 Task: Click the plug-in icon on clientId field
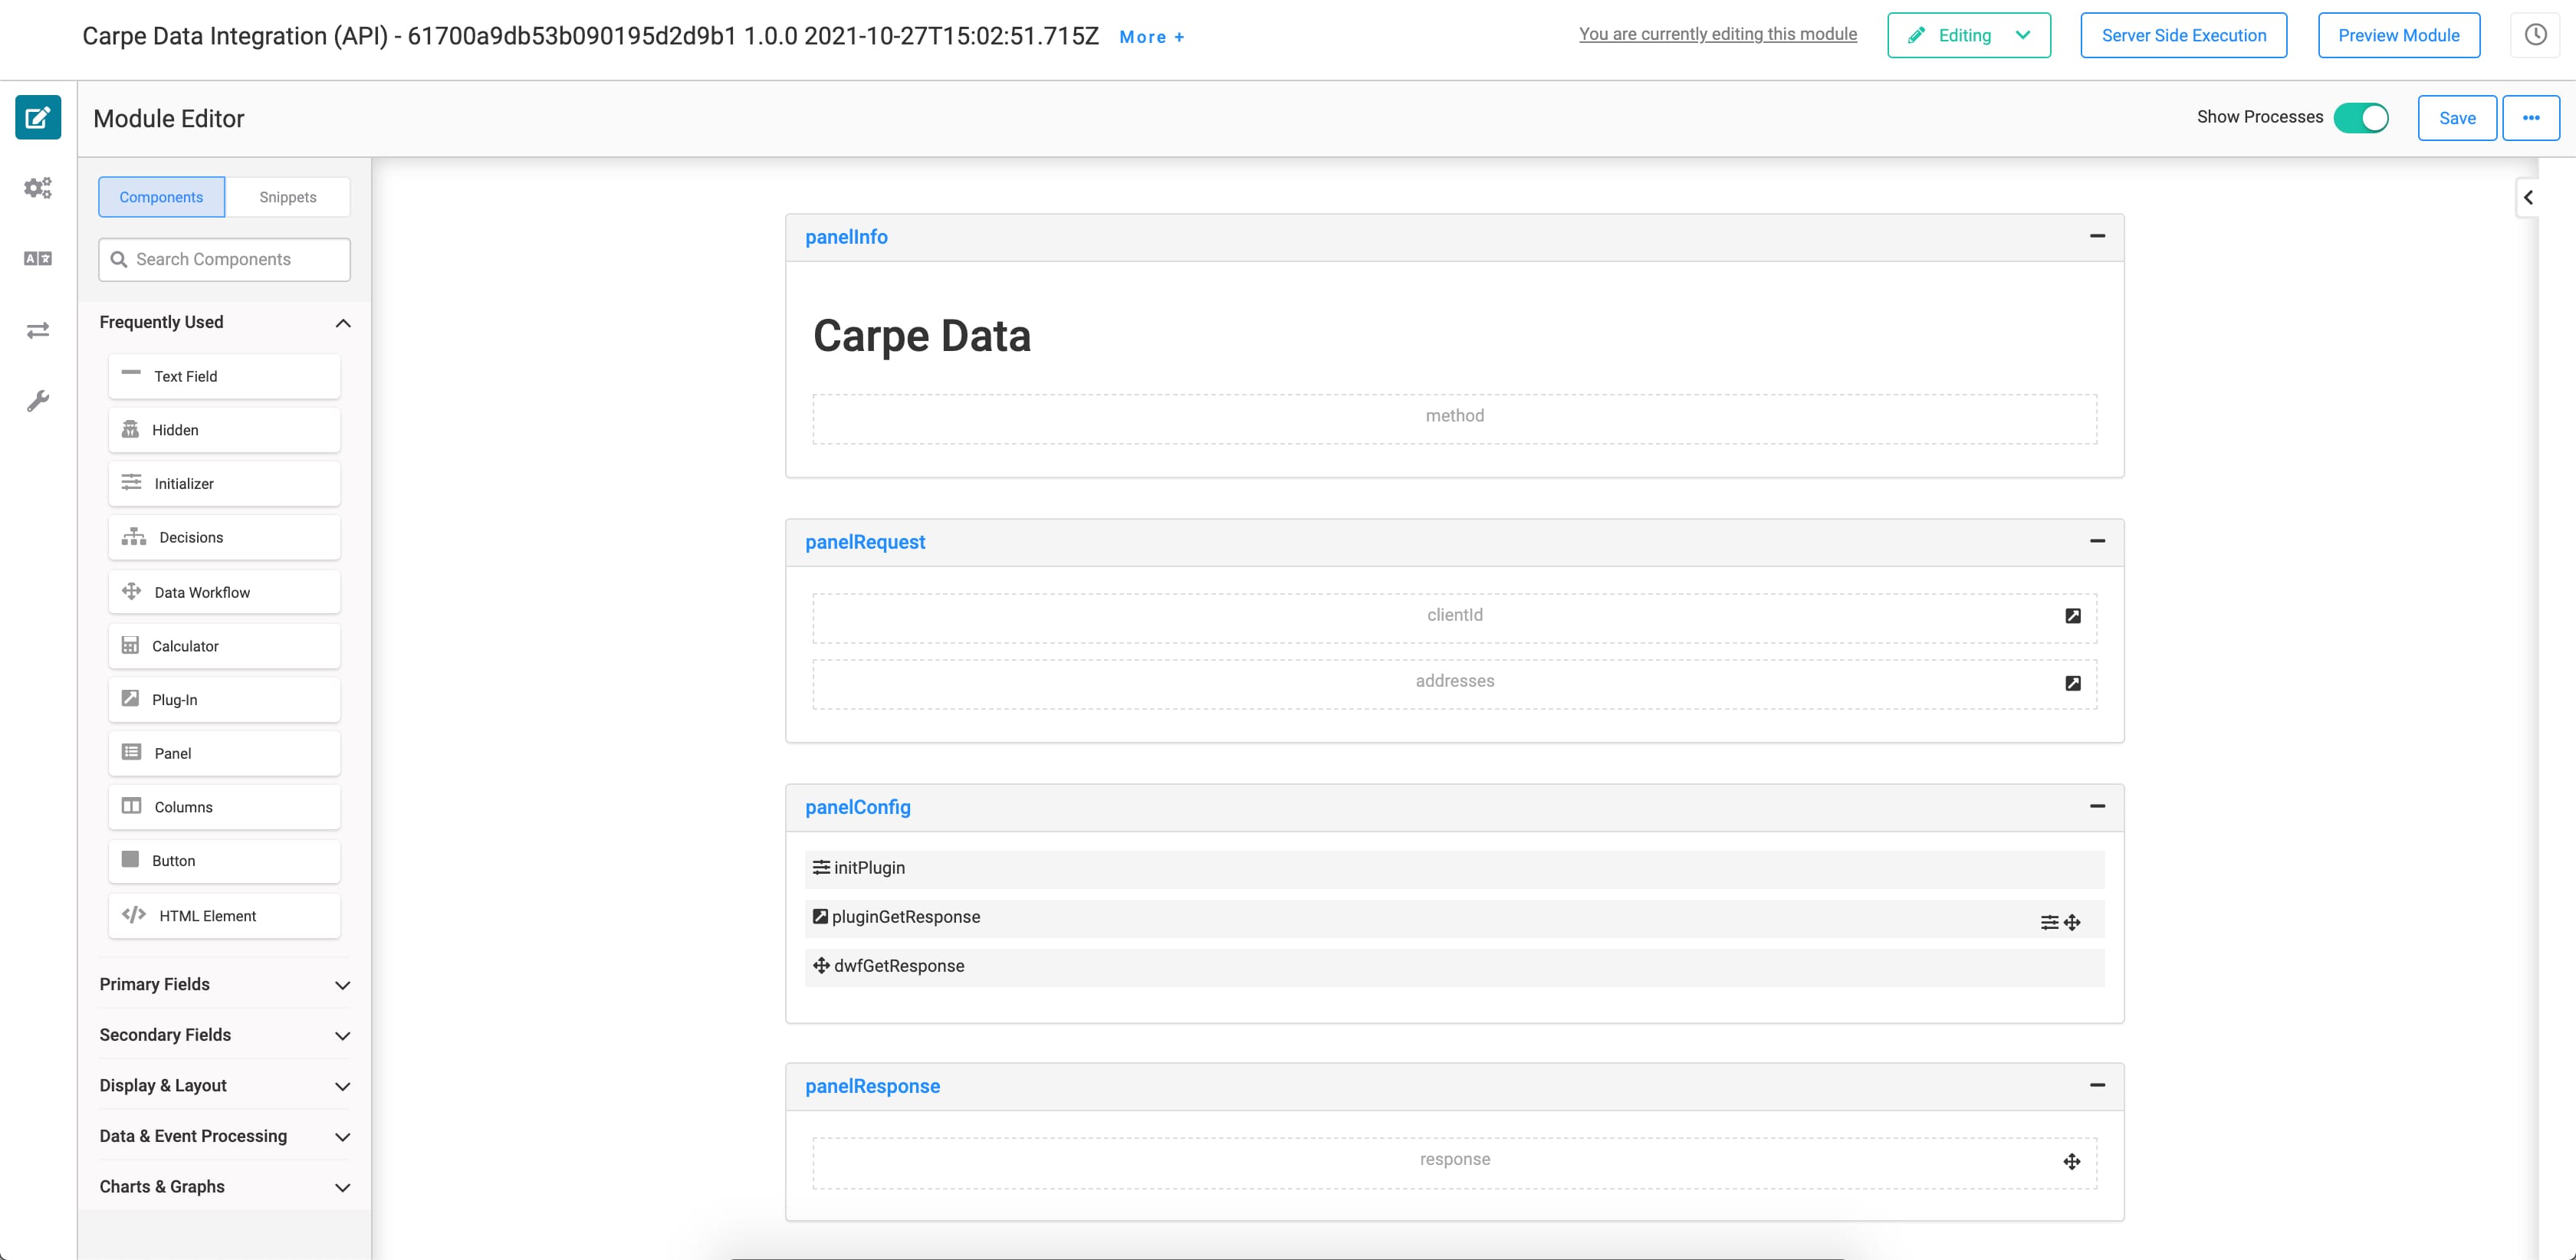[2073, 616]
